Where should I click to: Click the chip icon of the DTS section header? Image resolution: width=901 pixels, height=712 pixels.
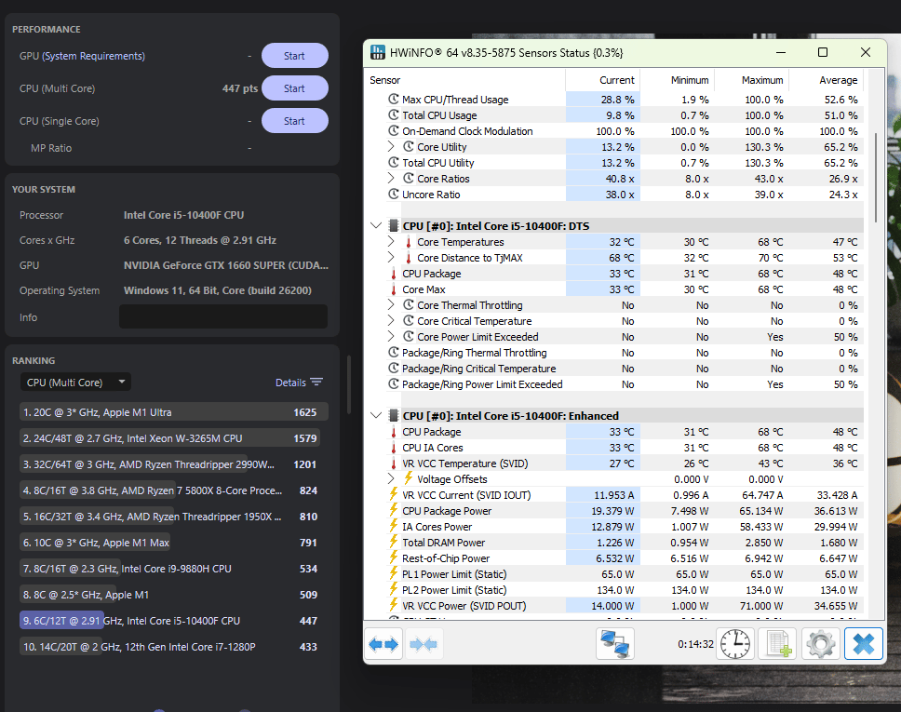394,226
